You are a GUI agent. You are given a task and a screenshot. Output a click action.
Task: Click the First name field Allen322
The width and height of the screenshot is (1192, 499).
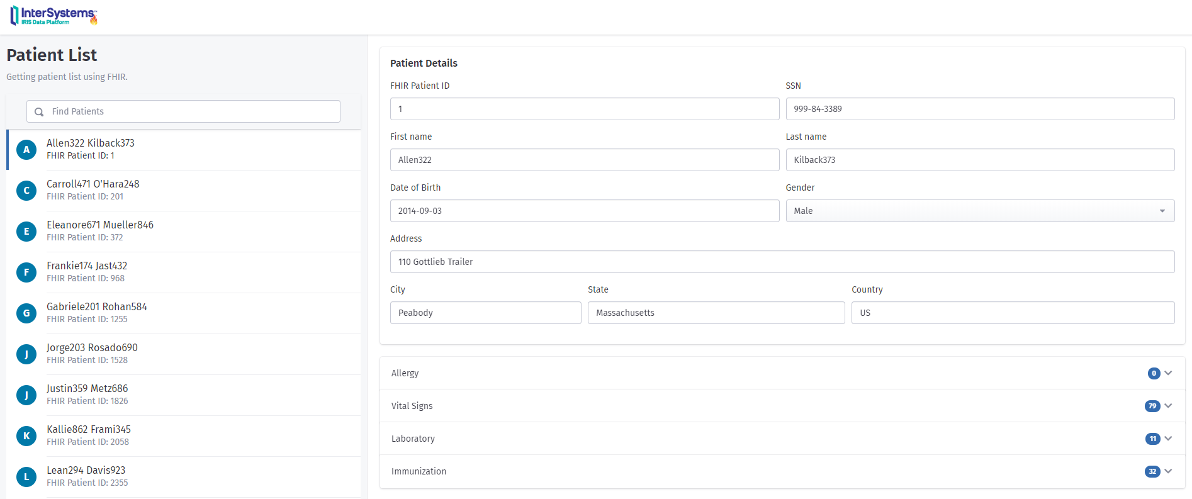tap(585, 160)
